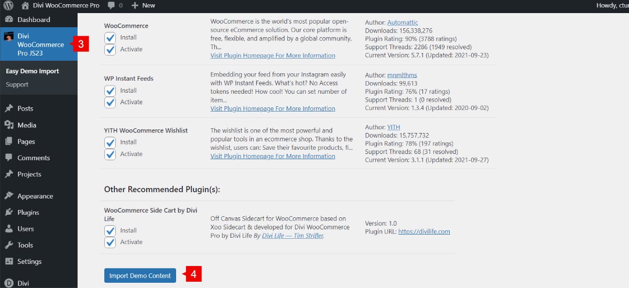Click the comments bubble icon in admin bar

coord(111,6)
